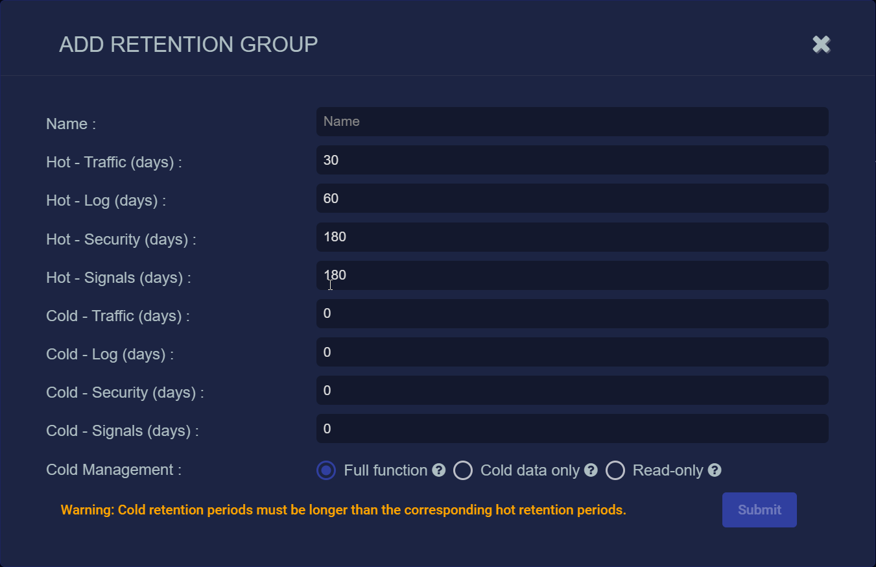
Task: Click the Cold data only help icon
Action: [591, 470]
